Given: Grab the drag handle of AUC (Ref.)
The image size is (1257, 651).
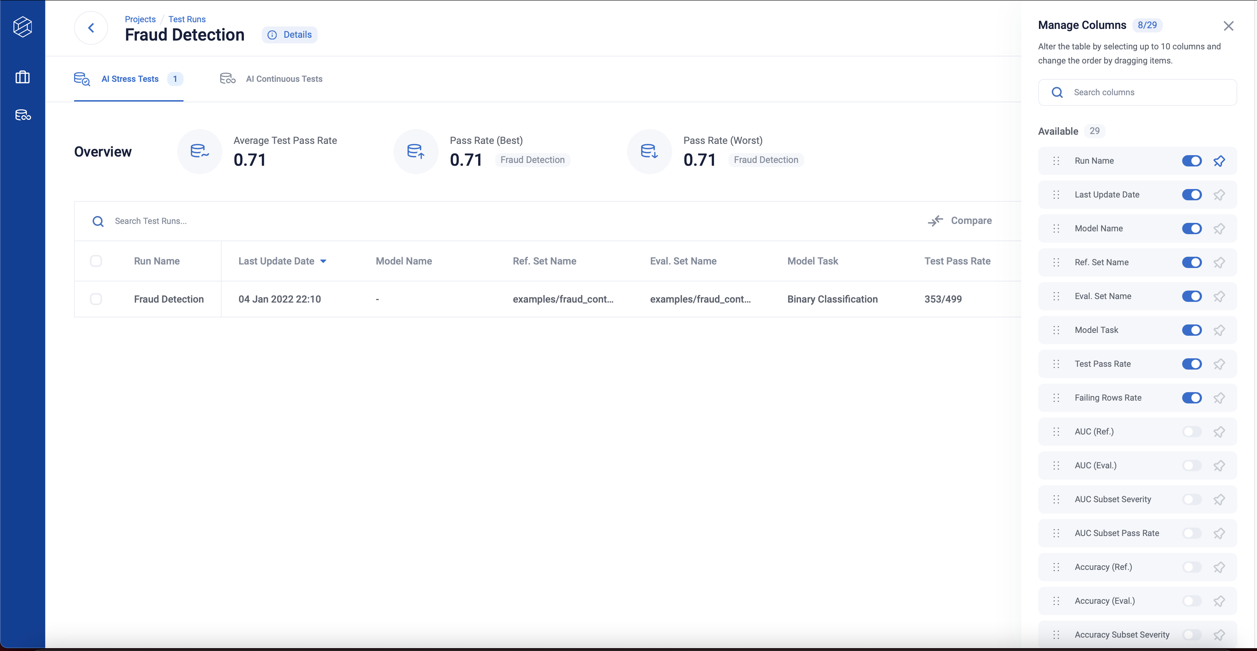Looking at the screenshot, I should [1056, 432].
